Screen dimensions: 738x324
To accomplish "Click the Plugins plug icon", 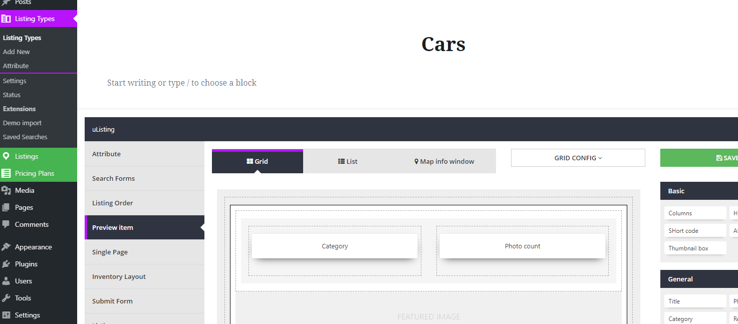I will click(x=6, y=264).
